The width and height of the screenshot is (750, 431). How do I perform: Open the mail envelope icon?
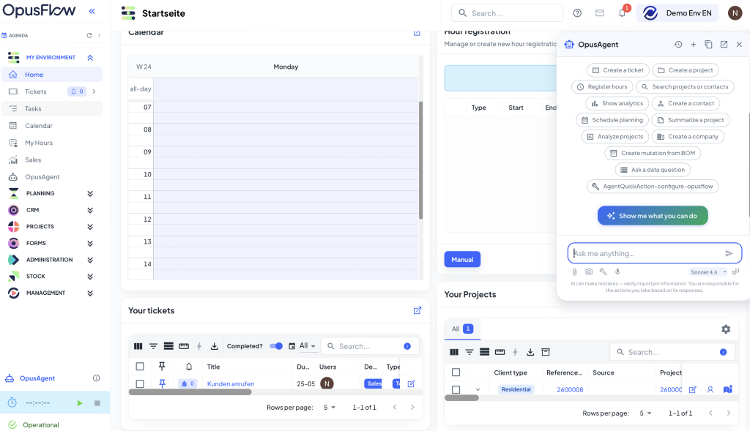(x=599, y=13)
